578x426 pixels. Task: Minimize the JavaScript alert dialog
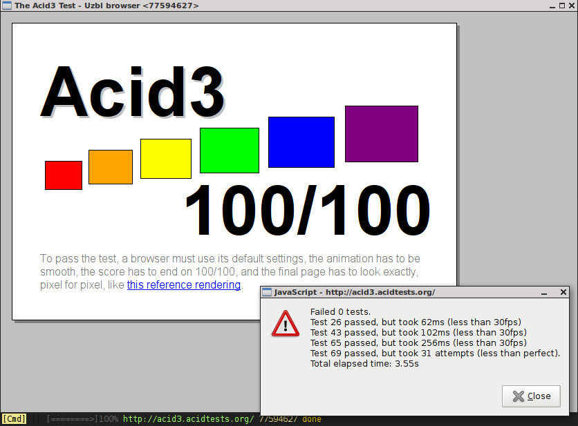point(546,293)
